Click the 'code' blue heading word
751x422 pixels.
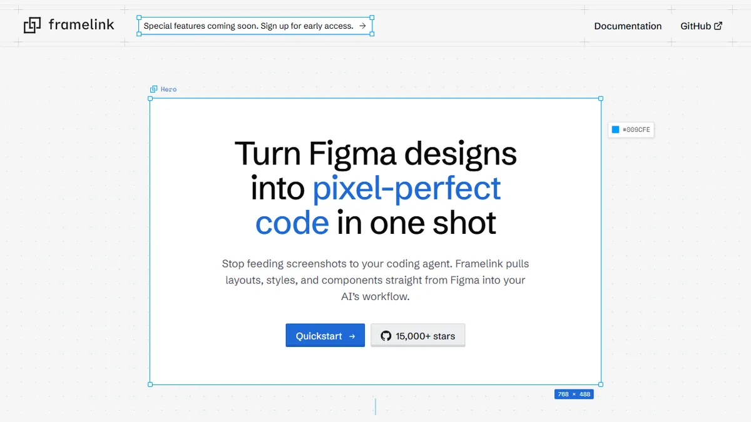click(292, 223)
